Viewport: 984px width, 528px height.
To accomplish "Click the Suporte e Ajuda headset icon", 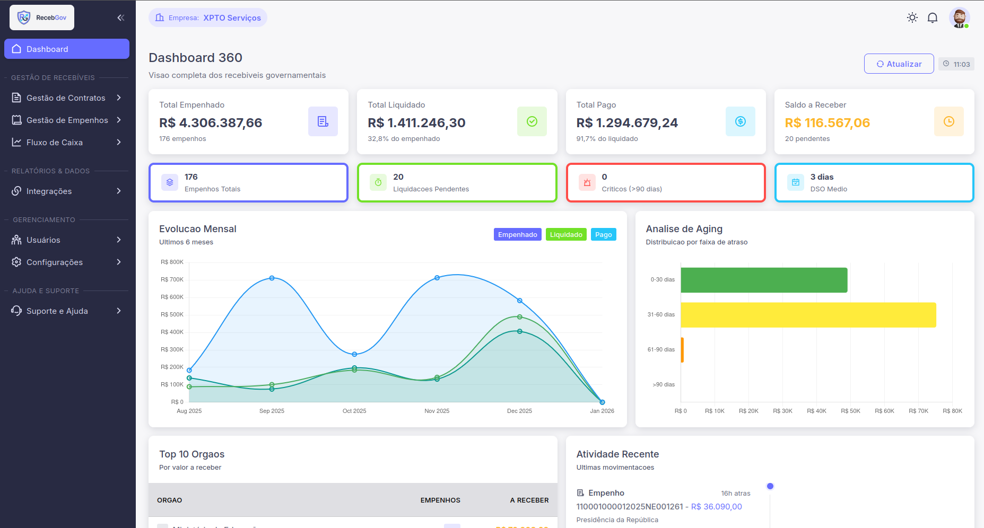I will [16, 311].
